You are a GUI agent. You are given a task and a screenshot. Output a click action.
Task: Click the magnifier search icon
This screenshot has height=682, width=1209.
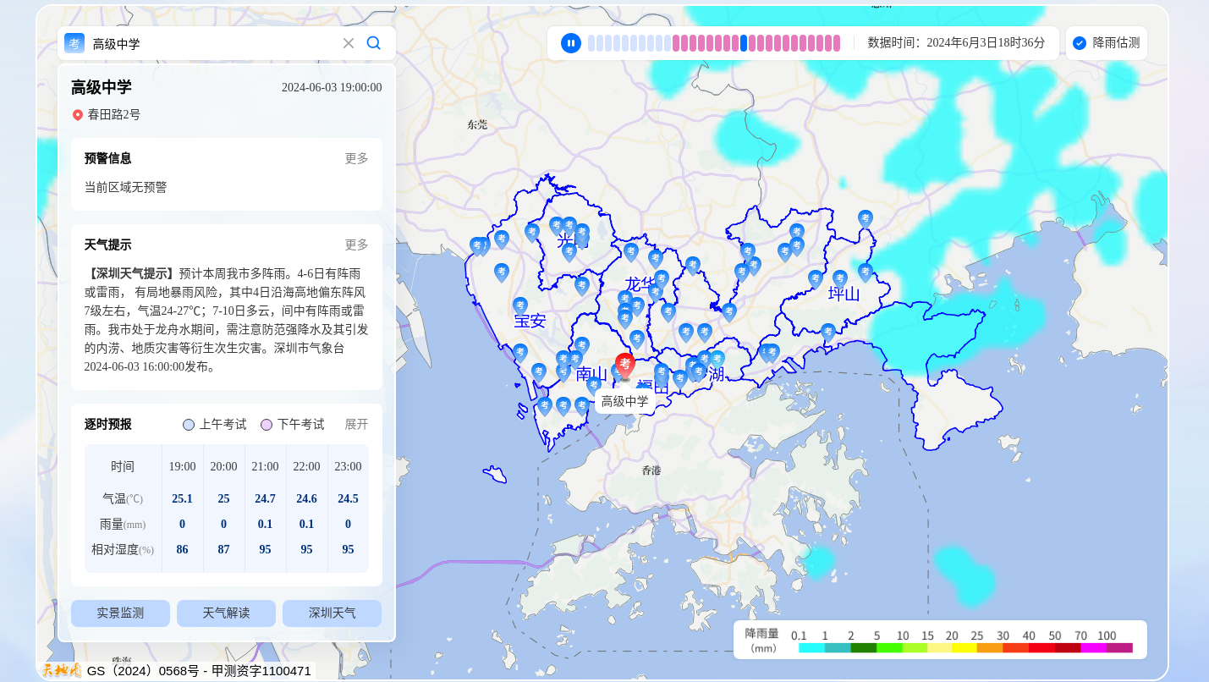coord(373,43)
